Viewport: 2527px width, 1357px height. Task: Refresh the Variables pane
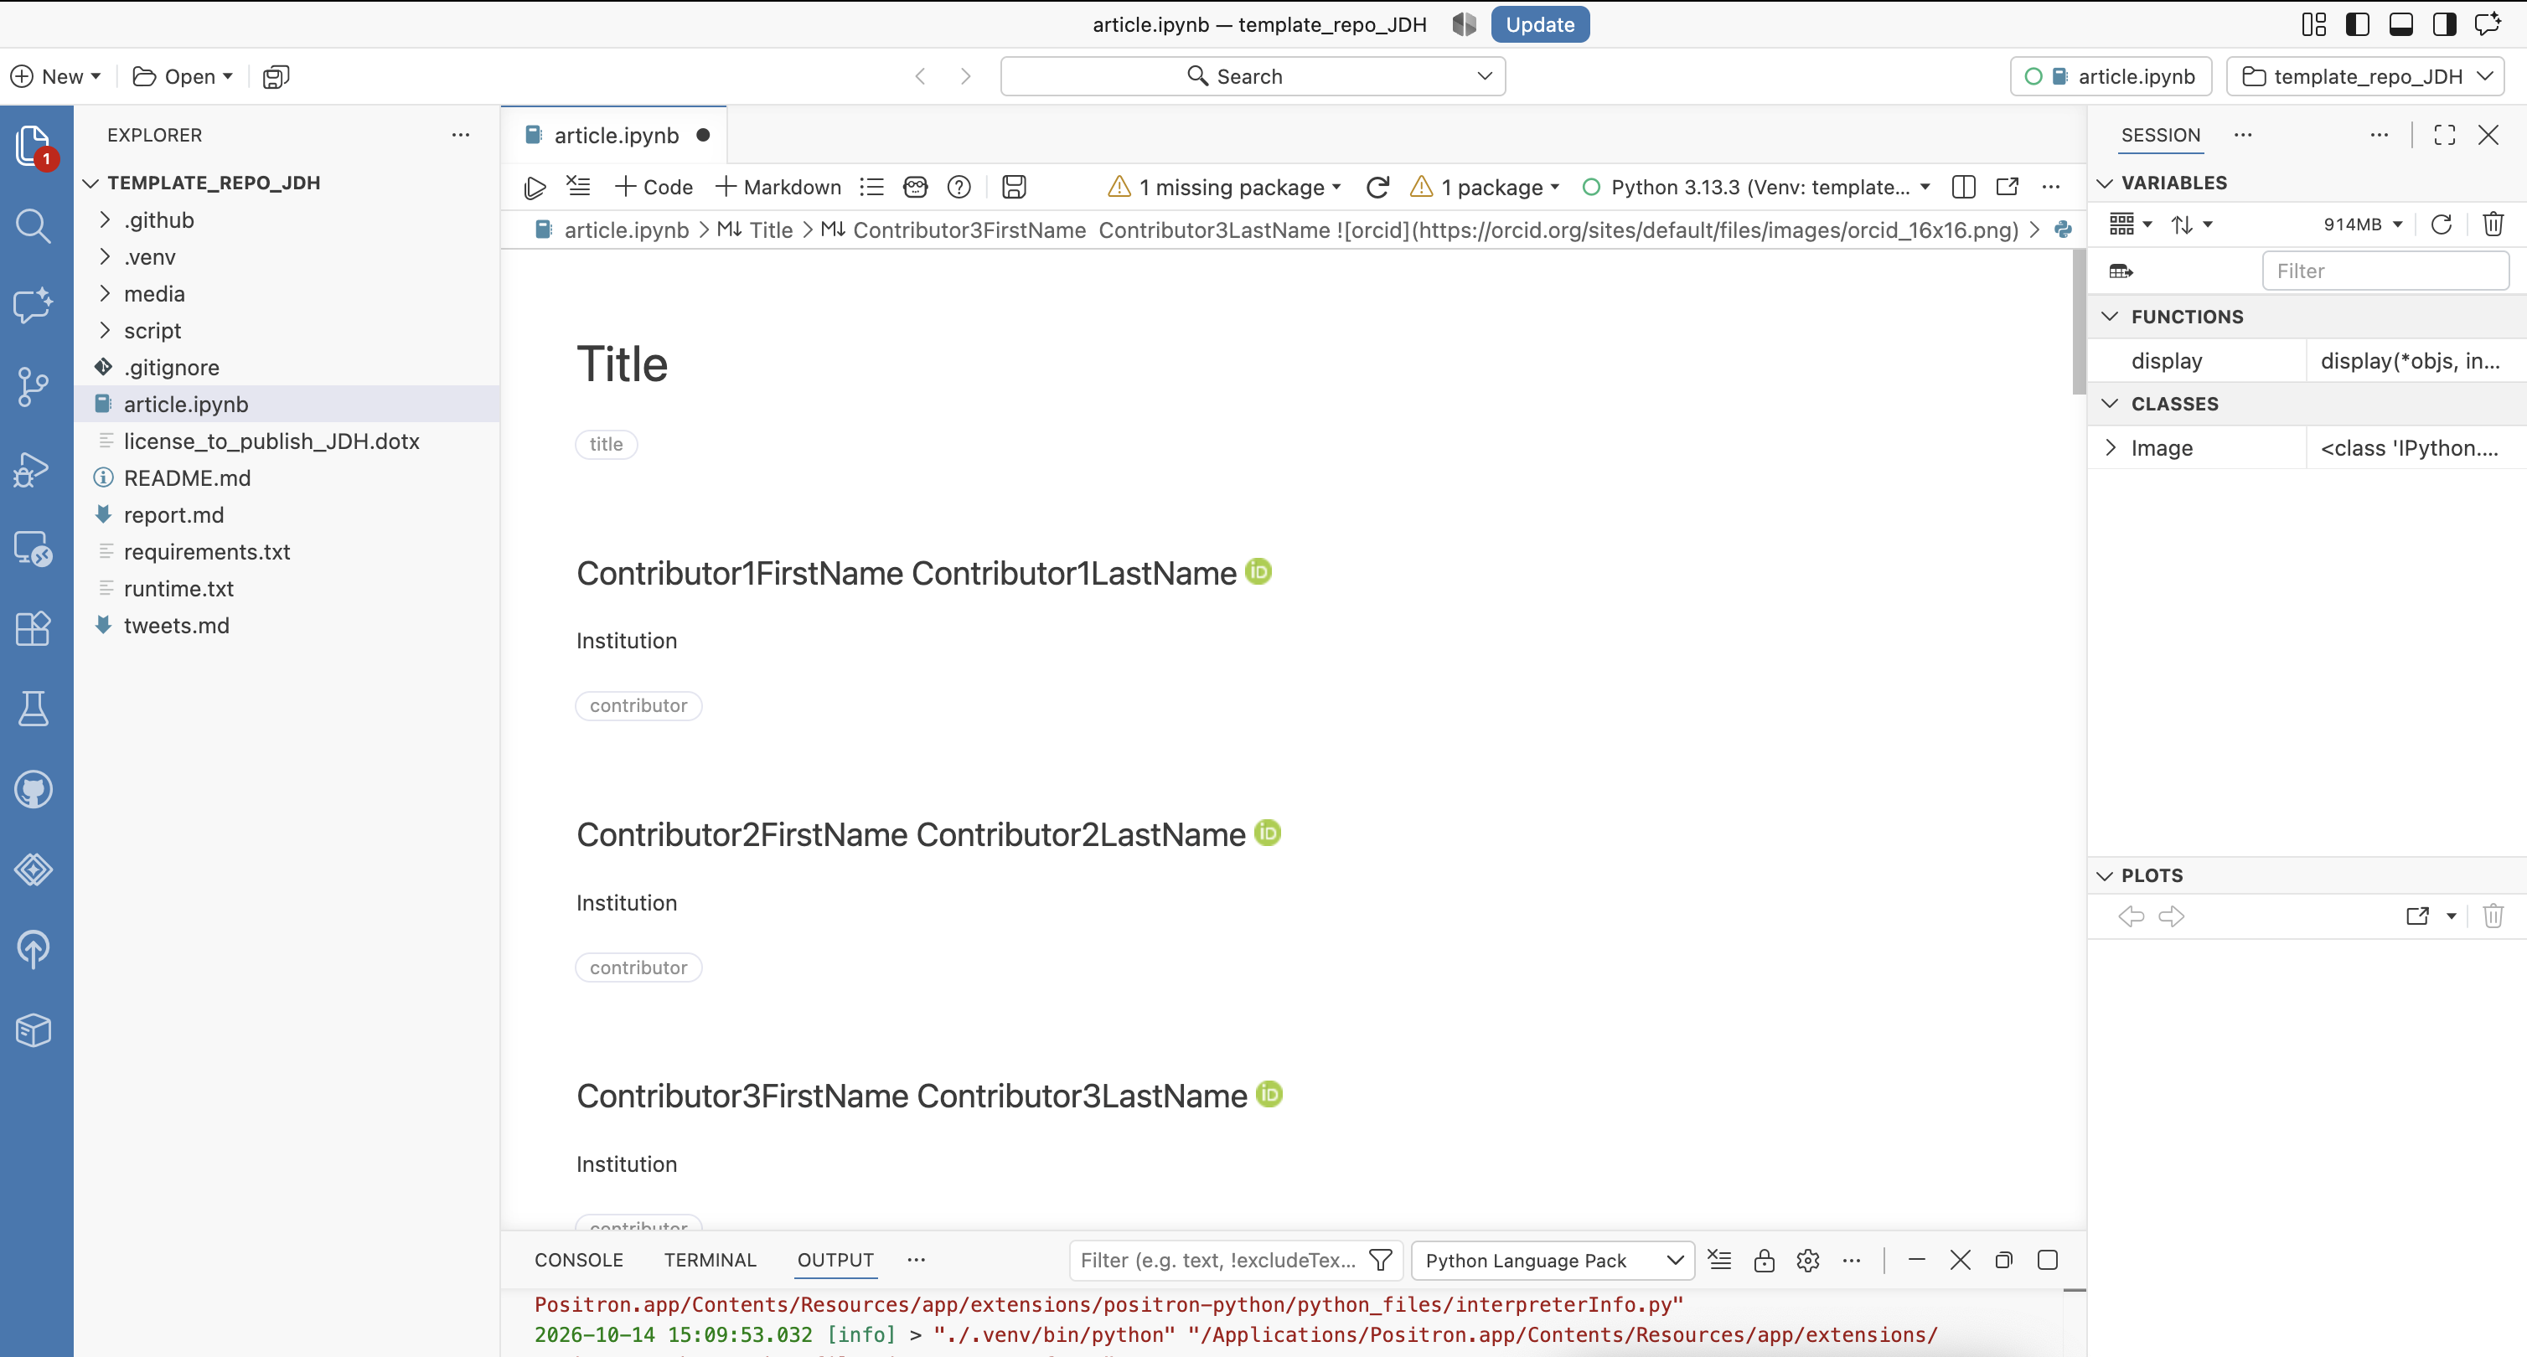click(2442, 224)
